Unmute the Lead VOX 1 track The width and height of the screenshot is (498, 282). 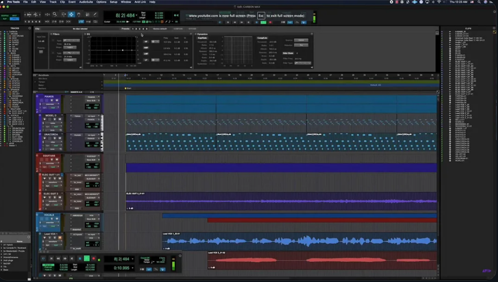(x=59, y=238)
